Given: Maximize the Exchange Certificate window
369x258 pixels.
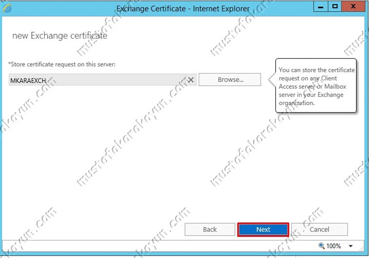Looking at the screenshot, I should coord(335,6).
